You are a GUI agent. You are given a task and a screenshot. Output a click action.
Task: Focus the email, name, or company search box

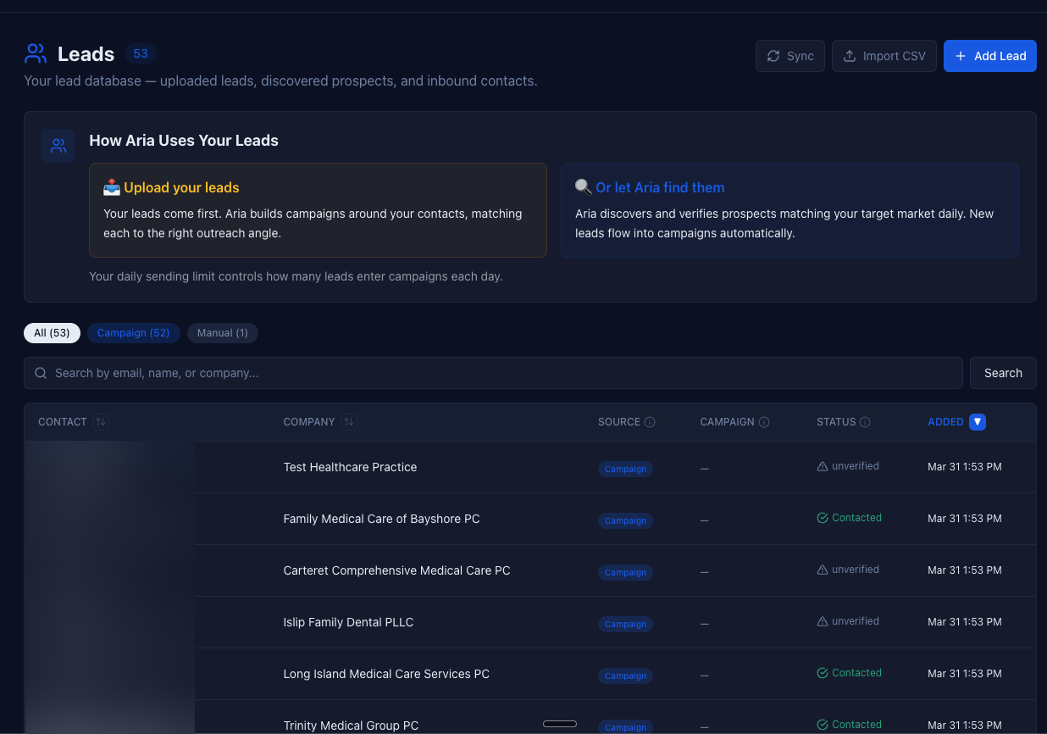coord(500,373)
